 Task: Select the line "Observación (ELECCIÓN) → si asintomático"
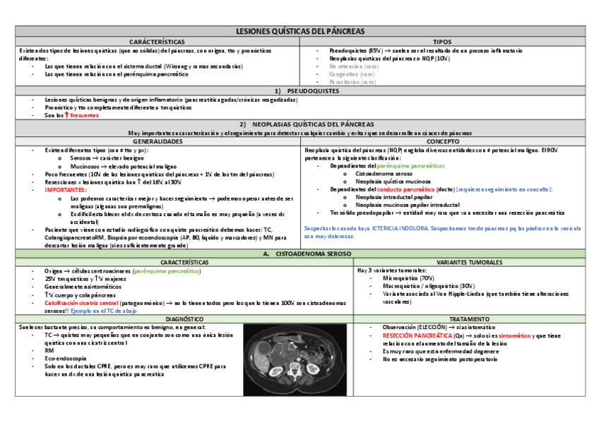click(439, 327)
